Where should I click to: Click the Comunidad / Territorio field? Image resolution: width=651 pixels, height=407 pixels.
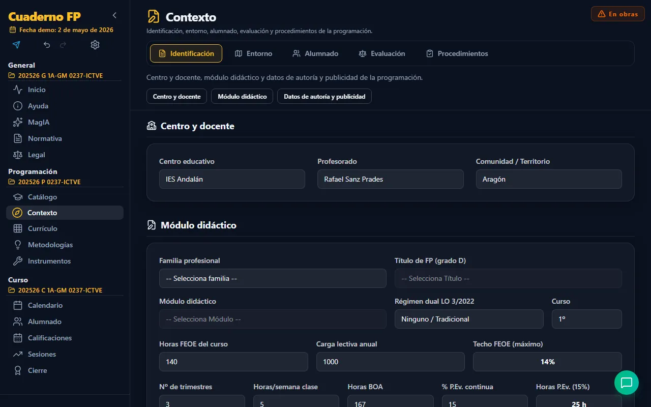[x=549, y=179]
